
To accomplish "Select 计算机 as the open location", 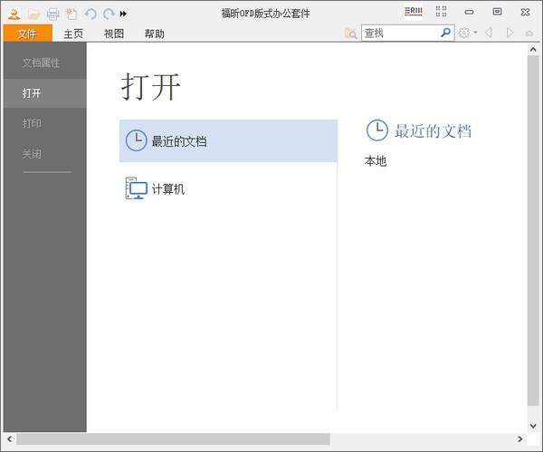I will [167, 189].
